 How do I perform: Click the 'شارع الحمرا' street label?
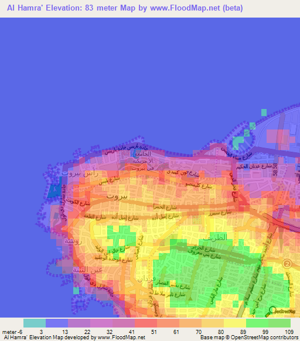[165, 207]
